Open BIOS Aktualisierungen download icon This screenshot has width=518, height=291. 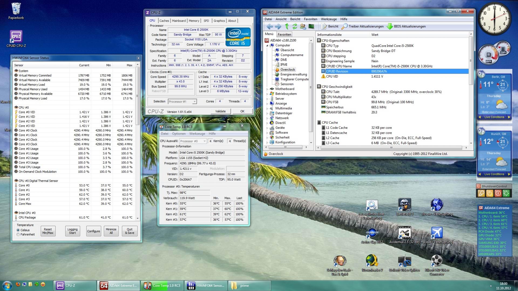click(x=390, y=26)
